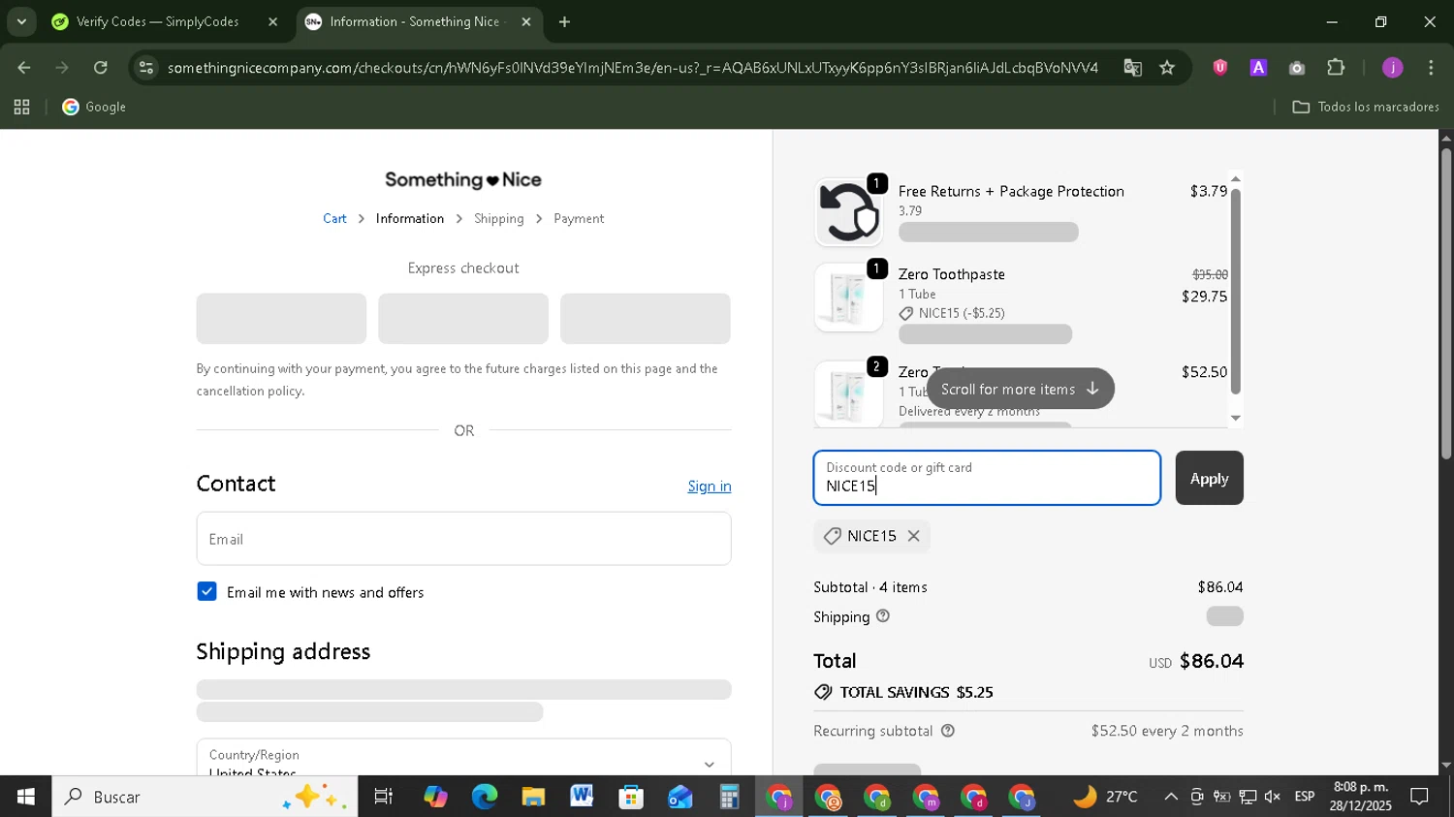Click the Something Nice logo

point(463,180)
